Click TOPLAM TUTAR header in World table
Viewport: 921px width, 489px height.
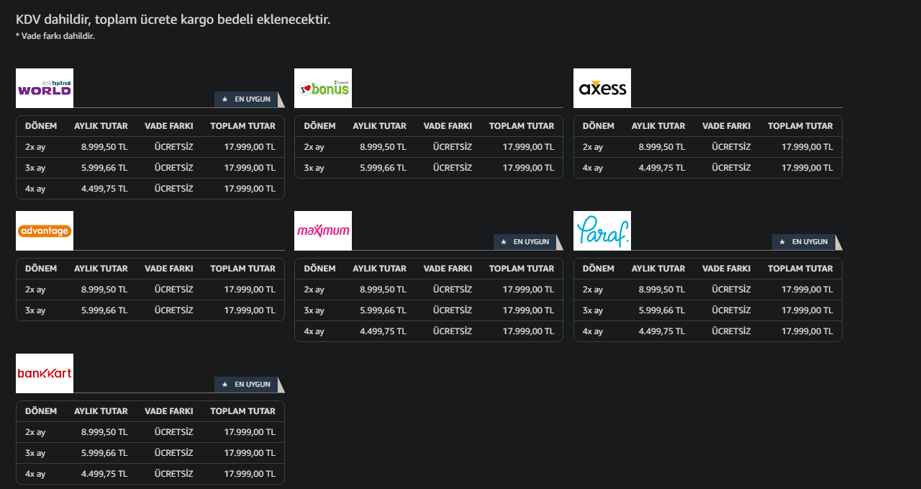(x=242, y=126)
